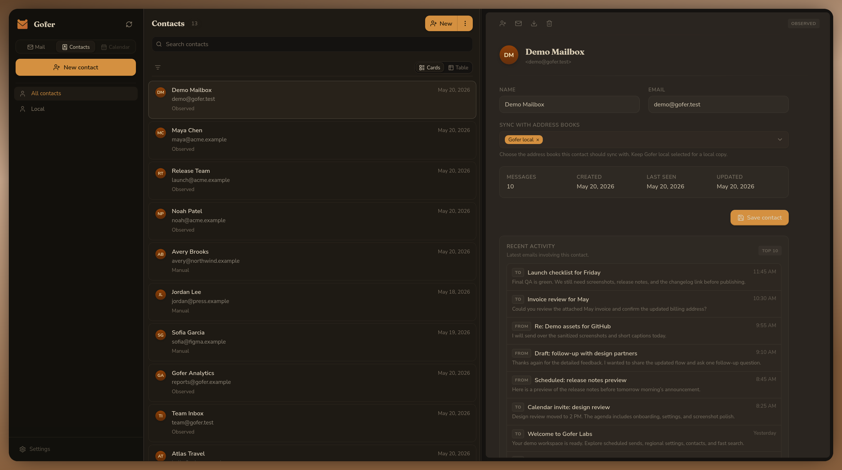
Task: Click the NP avatar for Noah Patel
Action: tap(161, 214)
